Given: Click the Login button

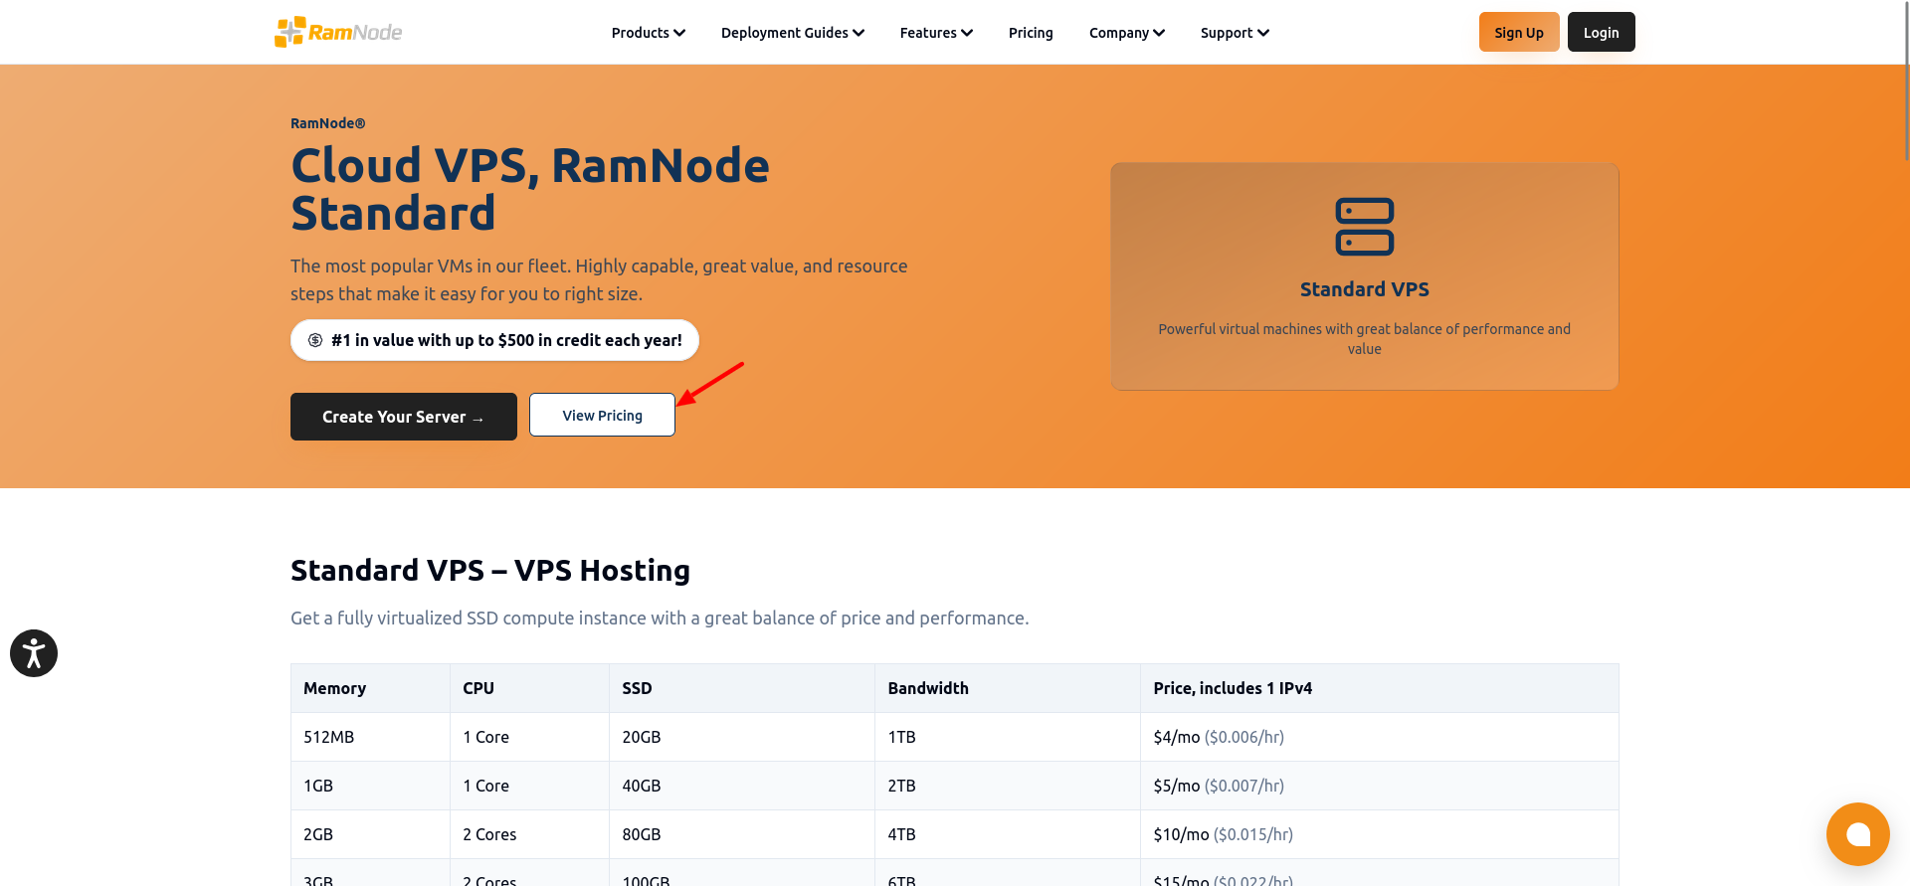Looking at the screenshot, I should [1601, 32].
